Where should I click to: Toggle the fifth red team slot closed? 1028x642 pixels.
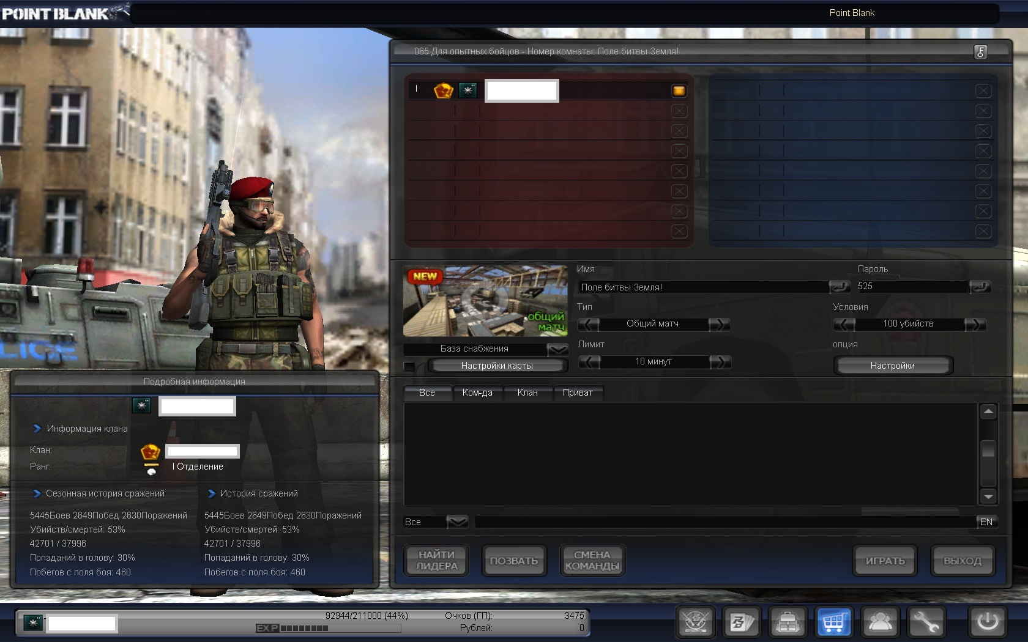pos(679,171)
